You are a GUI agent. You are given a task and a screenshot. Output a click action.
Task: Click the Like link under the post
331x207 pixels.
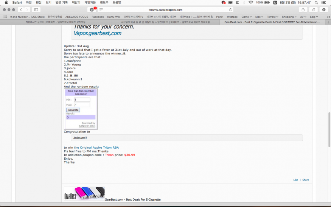click(x=295, y=180)
